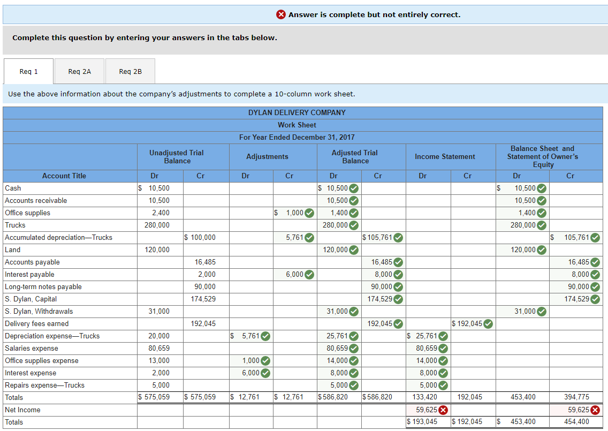Switch to the Req 2A tab
Image resolution: width=608 pixels, height=431 pixels.
pyautogui.click(x=79, y=71)
